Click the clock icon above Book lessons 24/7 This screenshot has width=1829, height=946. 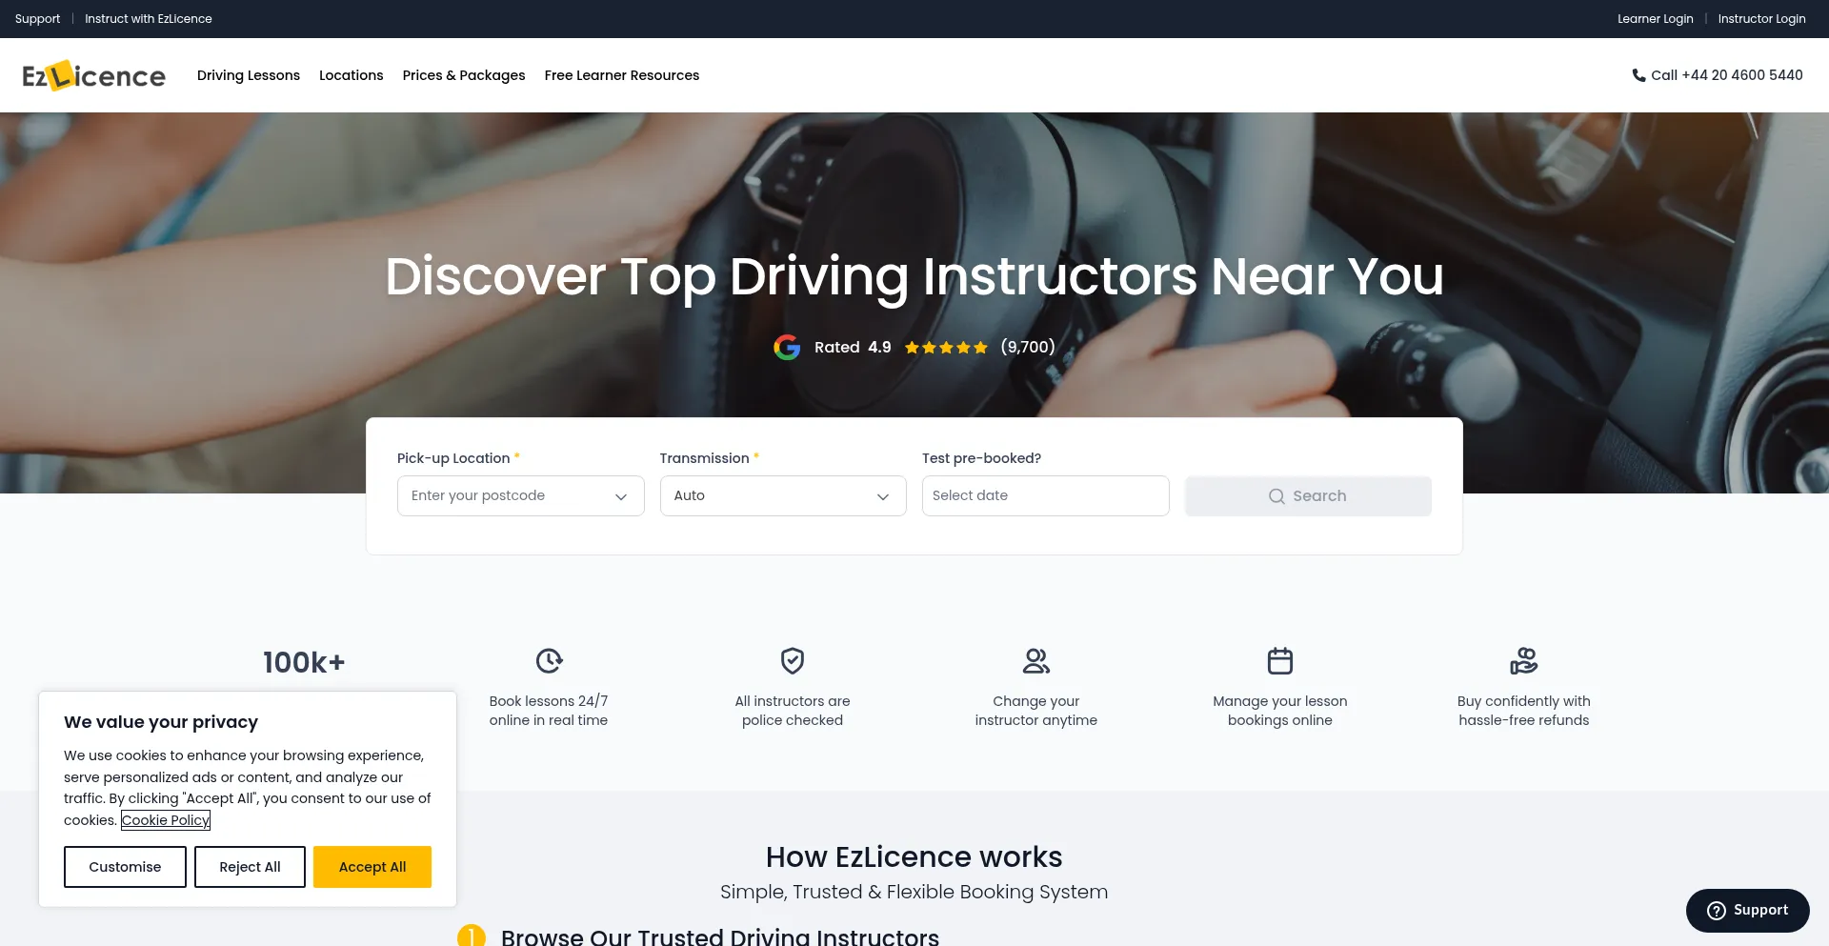click(549, 660)
